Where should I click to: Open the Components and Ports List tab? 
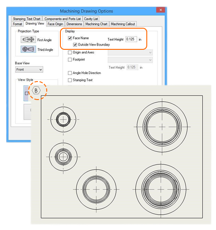pos(63,19)
